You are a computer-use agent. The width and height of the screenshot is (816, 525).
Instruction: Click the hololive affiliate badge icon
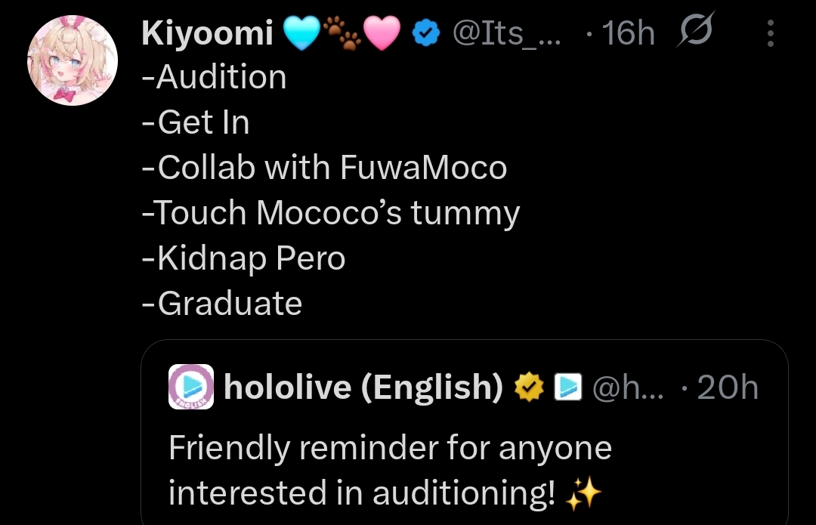(566, 387)
